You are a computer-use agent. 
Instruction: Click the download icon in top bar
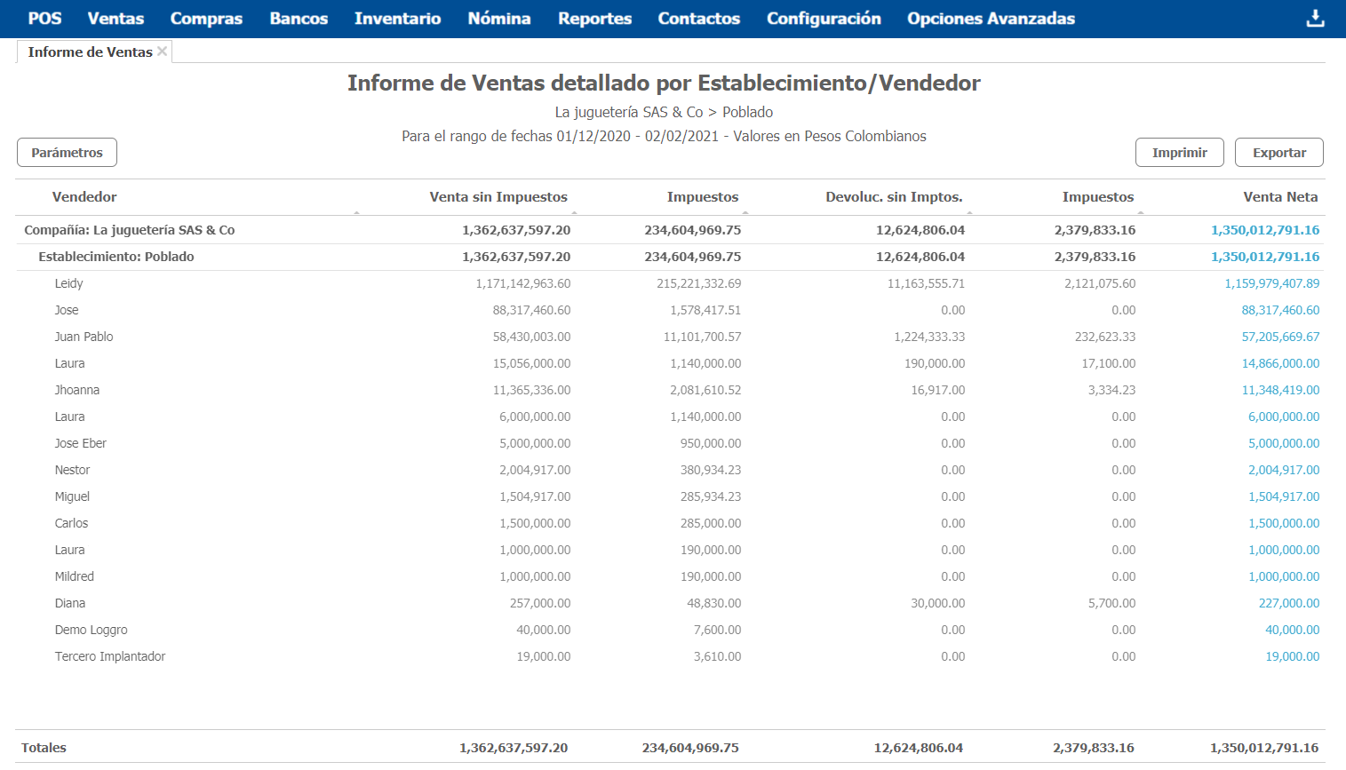1315,19
